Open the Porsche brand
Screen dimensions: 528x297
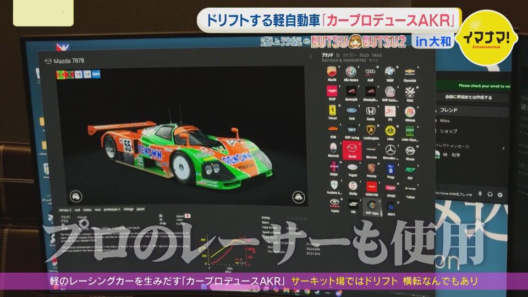click(x=371, y=168)
